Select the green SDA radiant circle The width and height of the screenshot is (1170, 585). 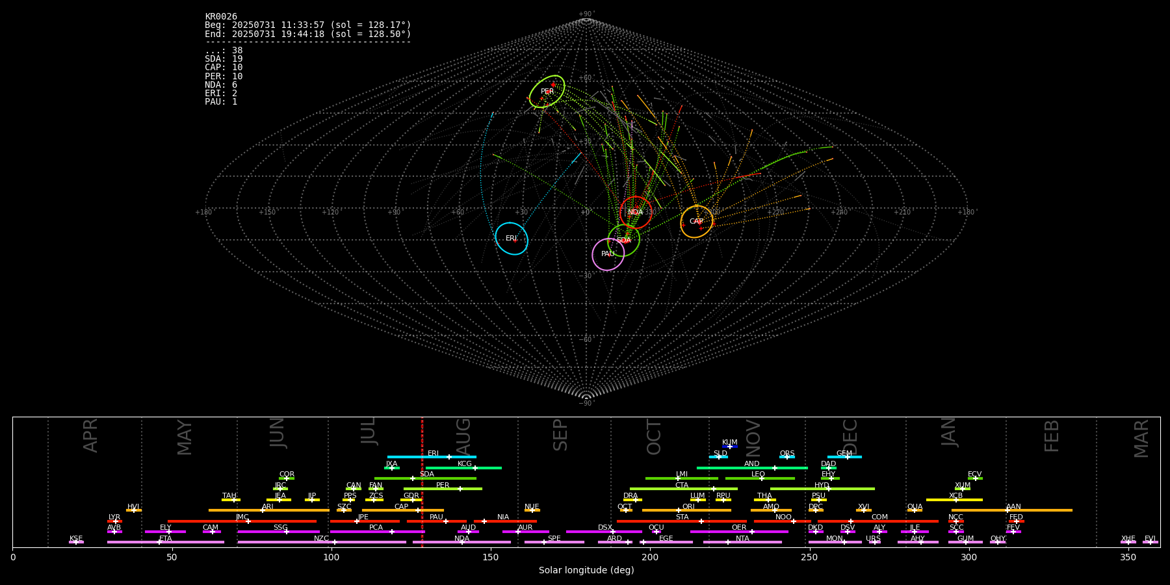[x=624, y=240]
